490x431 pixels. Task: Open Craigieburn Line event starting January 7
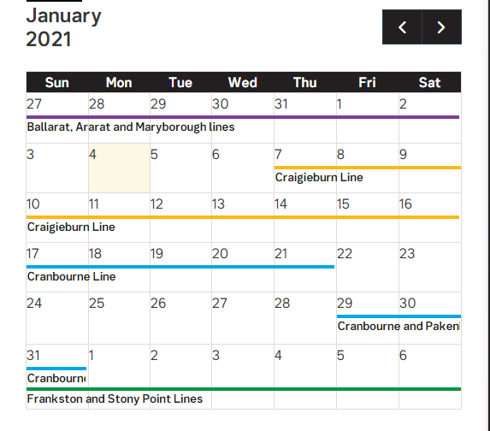[319, 177]
